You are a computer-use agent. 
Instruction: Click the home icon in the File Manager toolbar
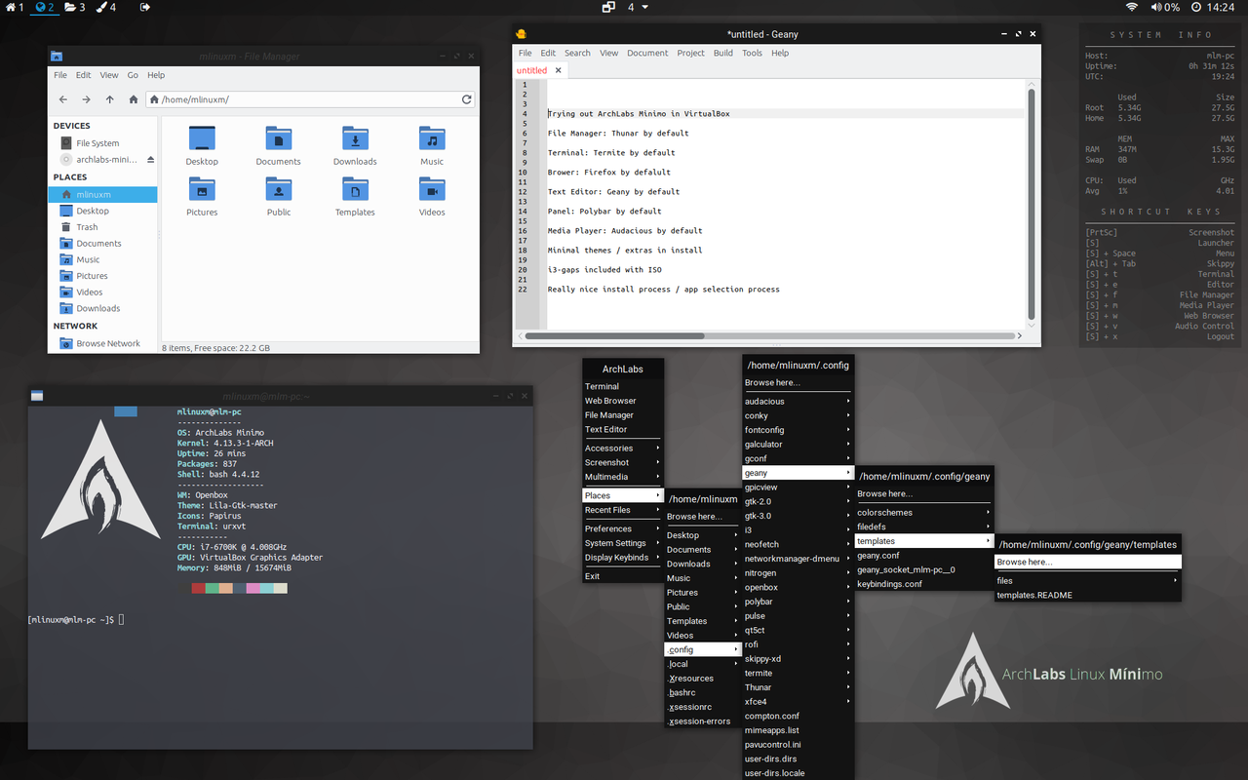133,99
